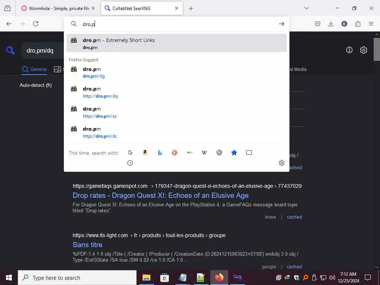Open the SearXNG info about page icon
The image size is (380, 285).
click(x=349, y=50)
